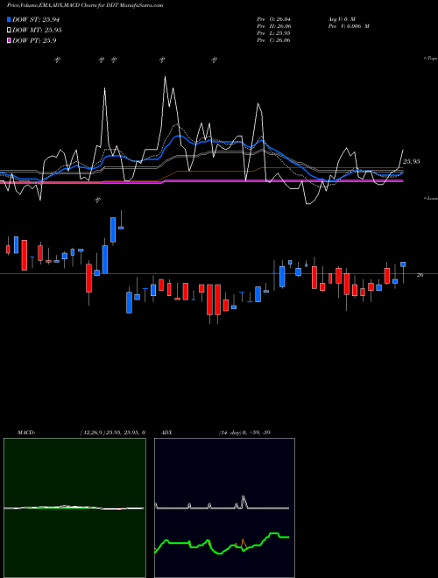
Task: Click the lone lows marker below the EMA lines
Action: 98,201
